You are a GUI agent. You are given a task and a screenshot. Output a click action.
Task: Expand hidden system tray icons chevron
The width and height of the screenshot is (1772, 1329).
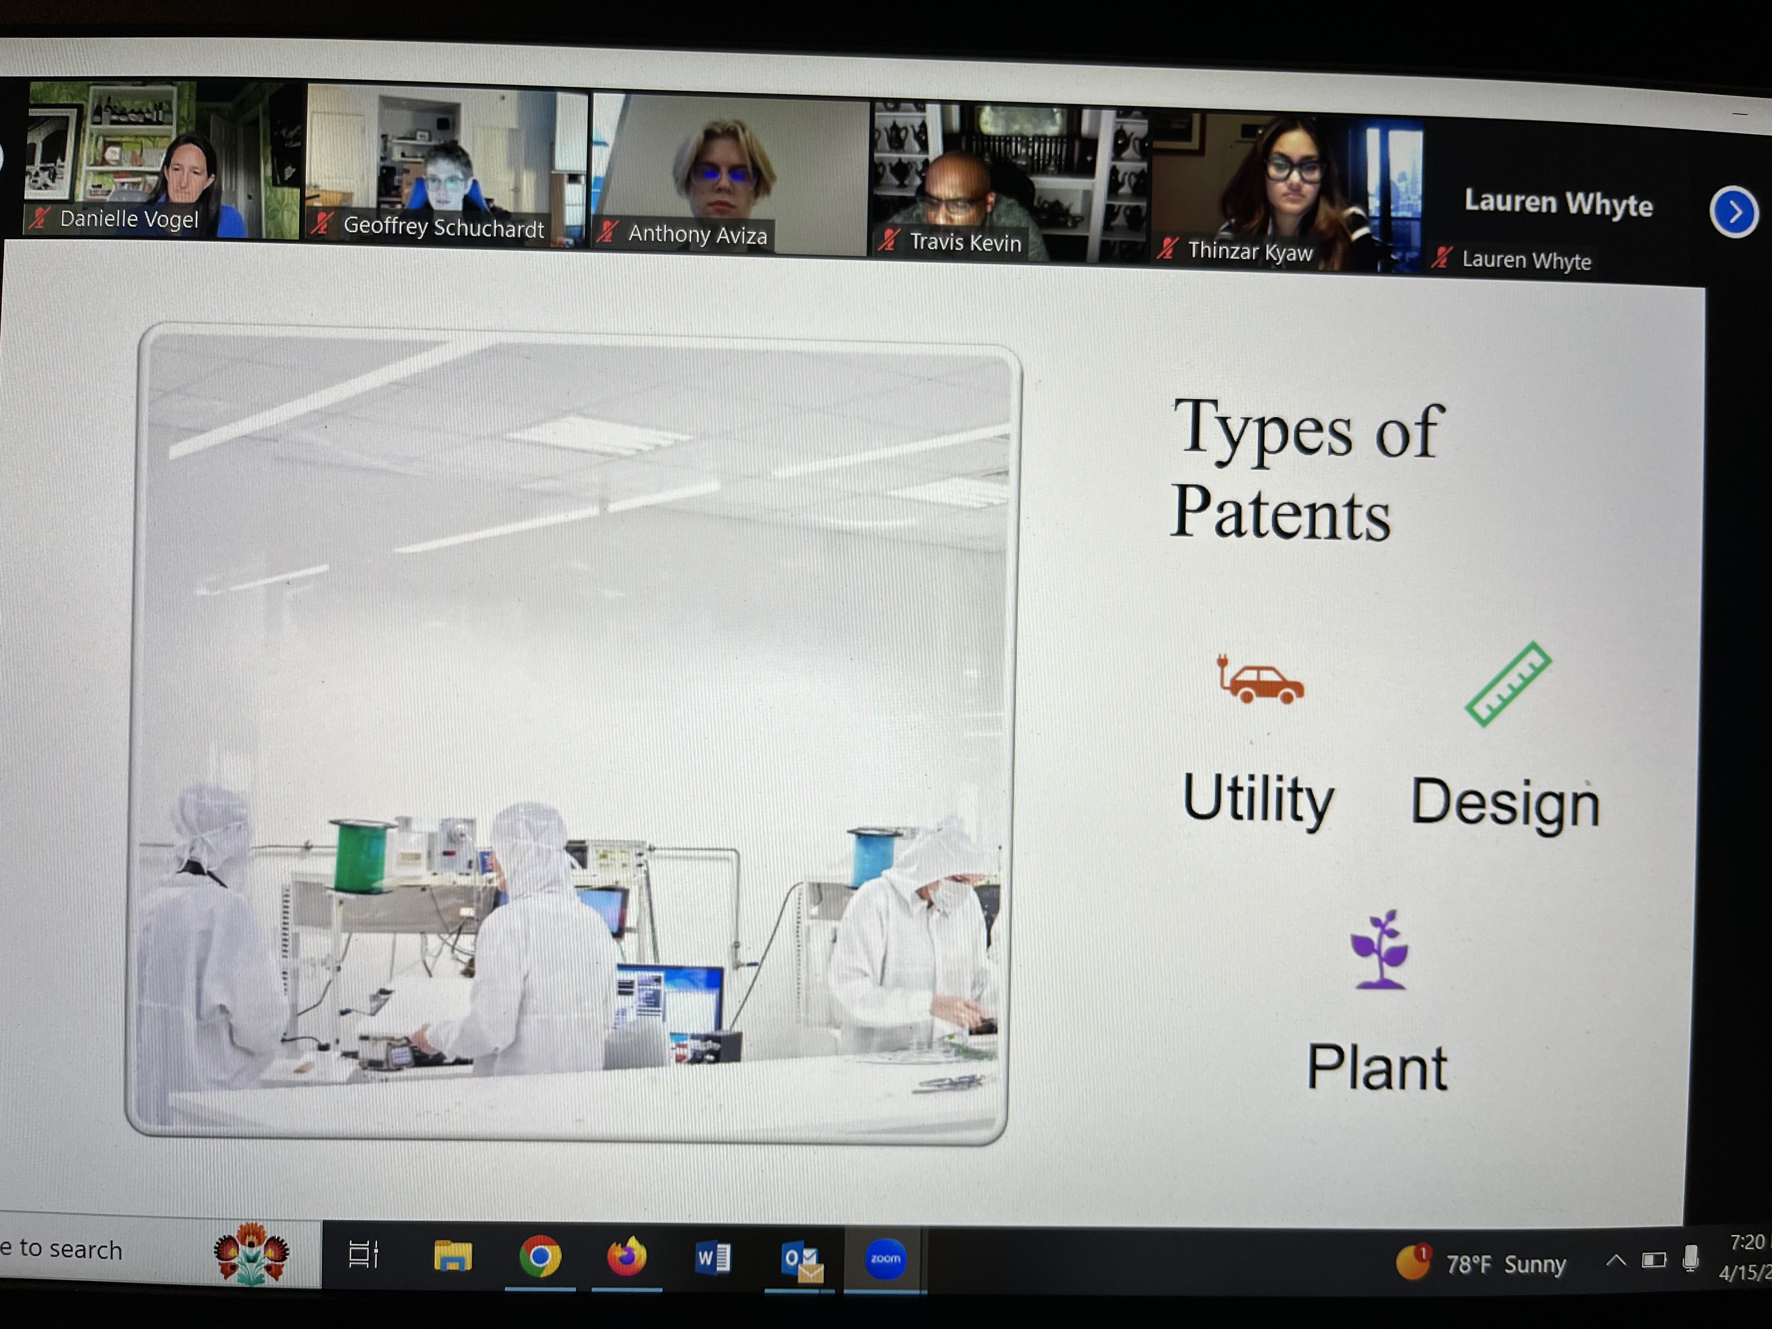pyautogui.click(x=1616, y=1261)
